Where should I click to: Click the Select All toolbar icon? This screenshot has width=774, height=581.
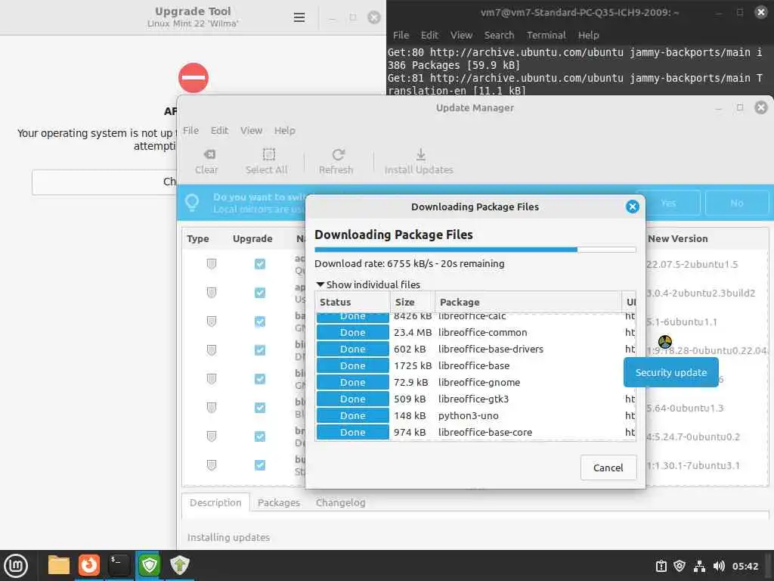pyautogui.click(x=268, y=154)
